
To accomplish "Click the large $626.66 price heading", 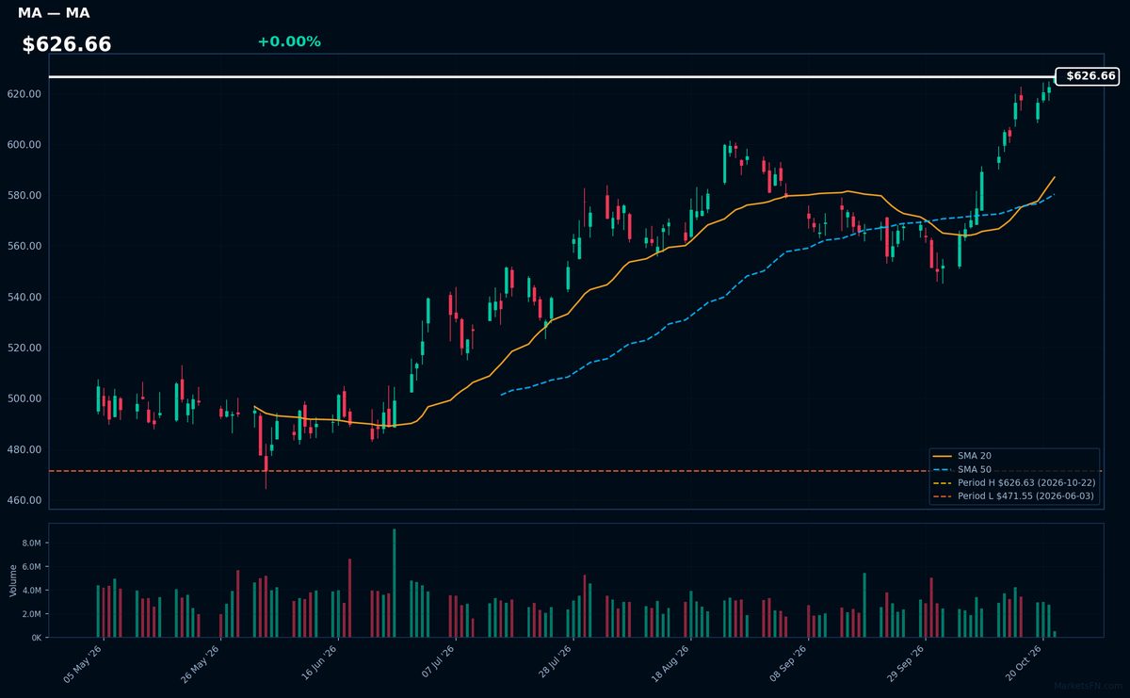I will pyautogui.click(x=67, y=44).
